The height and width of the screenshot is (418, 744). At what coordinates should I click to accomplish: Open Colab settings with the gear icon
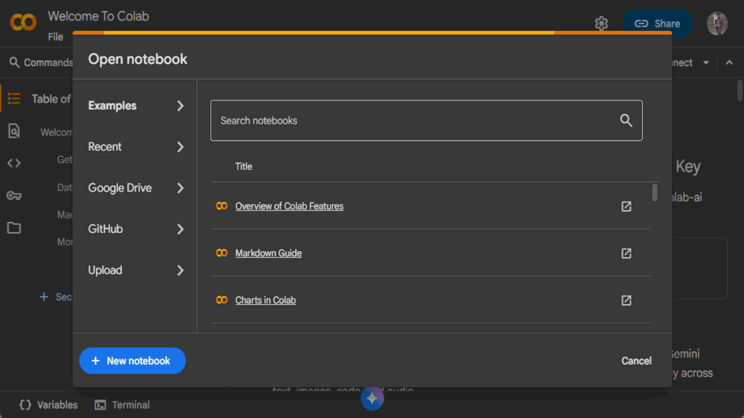point(601,23)
